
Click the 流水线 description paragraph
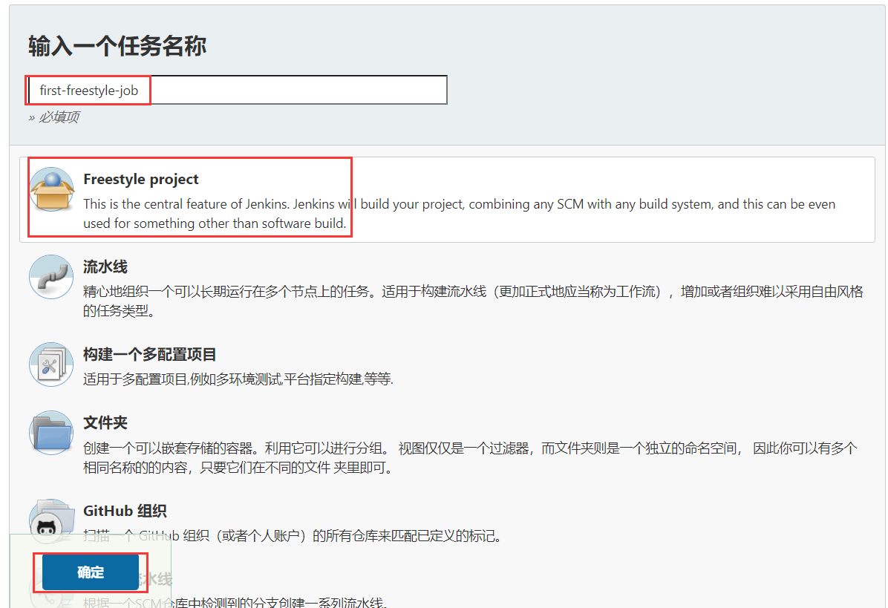473,301
